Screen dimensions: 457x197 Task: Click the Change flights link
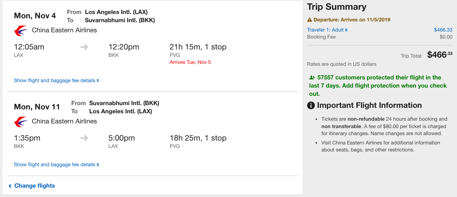34,186
